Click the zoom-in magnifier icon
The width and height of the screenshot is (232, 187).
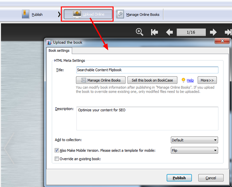[139, 32]
